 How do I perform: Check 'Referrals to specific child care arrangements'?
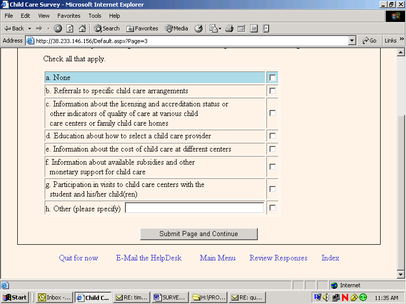[273, 91]
